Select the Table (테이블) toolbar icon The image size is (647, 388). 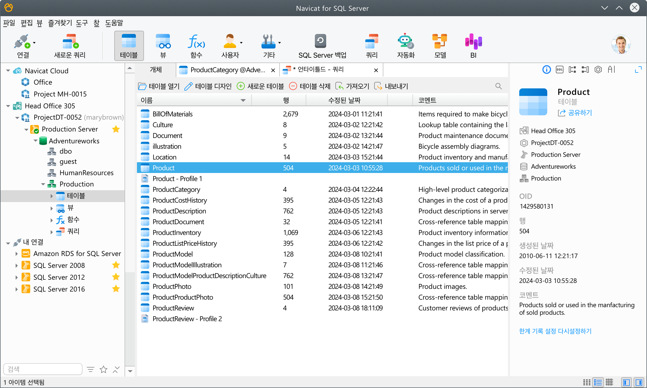click(x=129, y=46)
